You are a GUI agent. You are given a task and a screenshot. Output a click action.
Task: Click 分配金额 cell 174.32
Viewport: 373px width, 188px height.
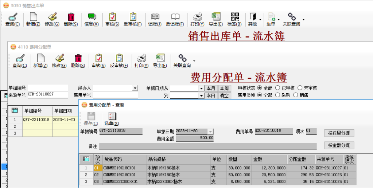point(301,168)
